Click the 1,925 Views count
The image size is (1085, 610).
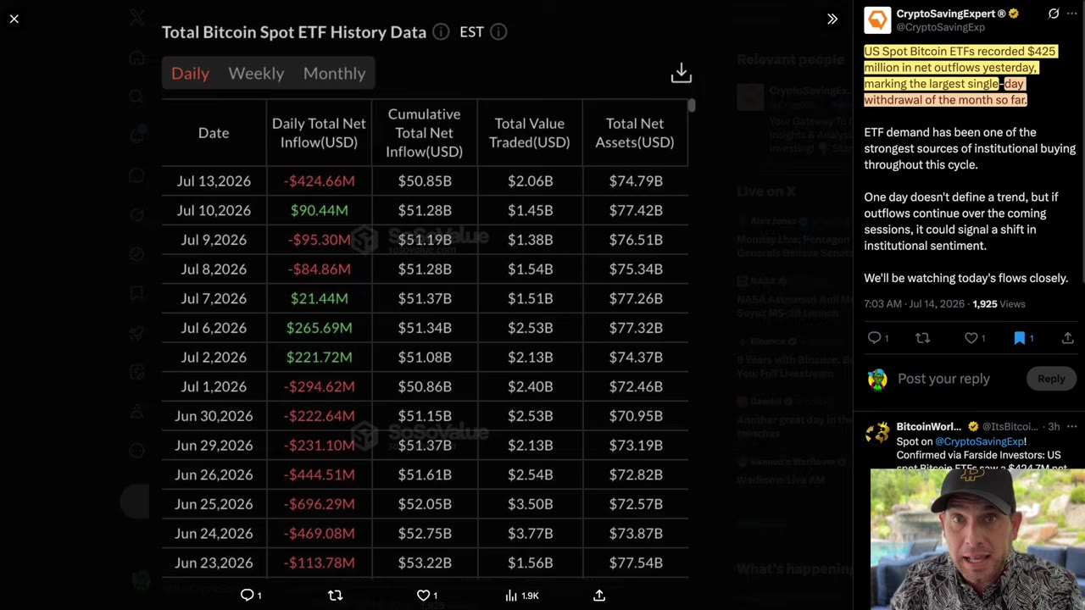pos(999,304)
